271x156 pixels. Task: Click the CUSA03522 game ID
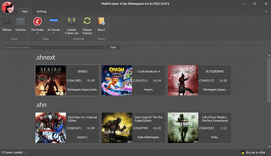click(x=207, y=128)
